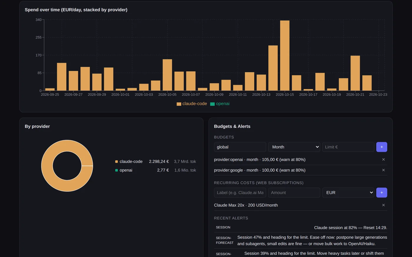This screenshot has width=412, height=257.
Task: Click the claude-code donut chart segment
Action: click(x=47, y=166)
